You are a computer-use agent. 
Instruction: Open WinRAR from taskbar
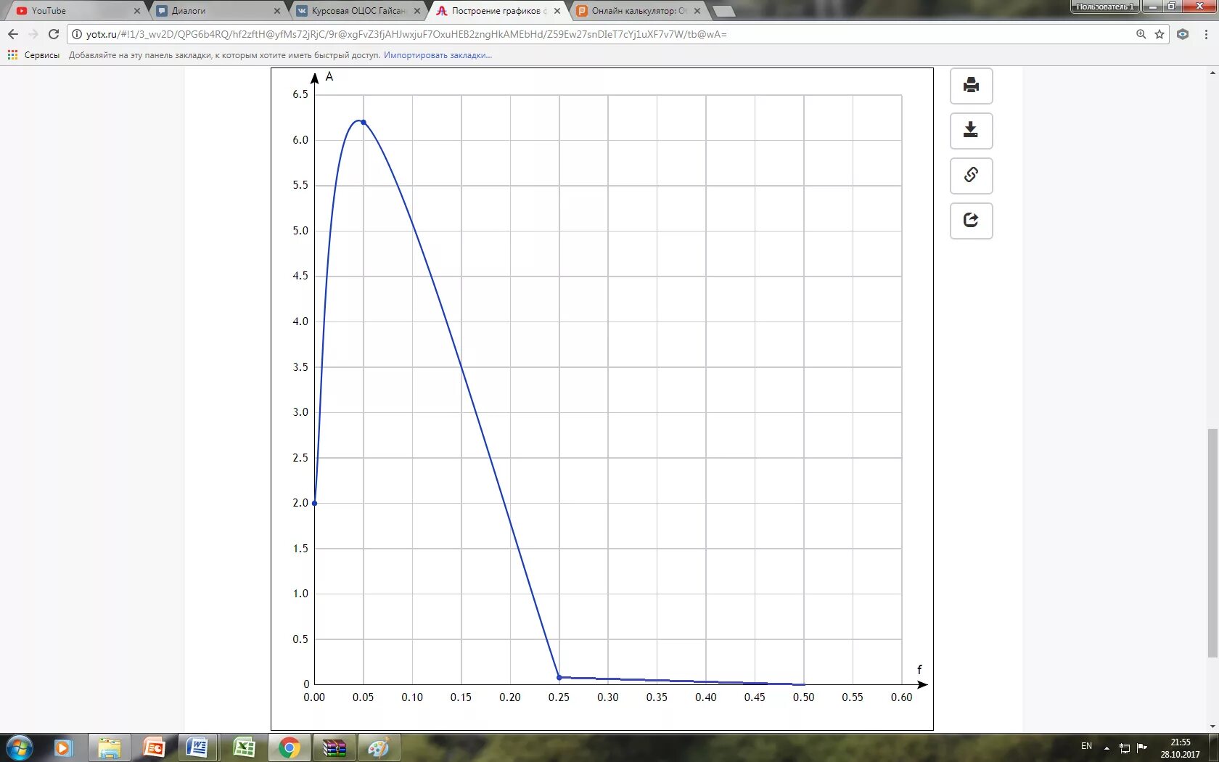334,747
